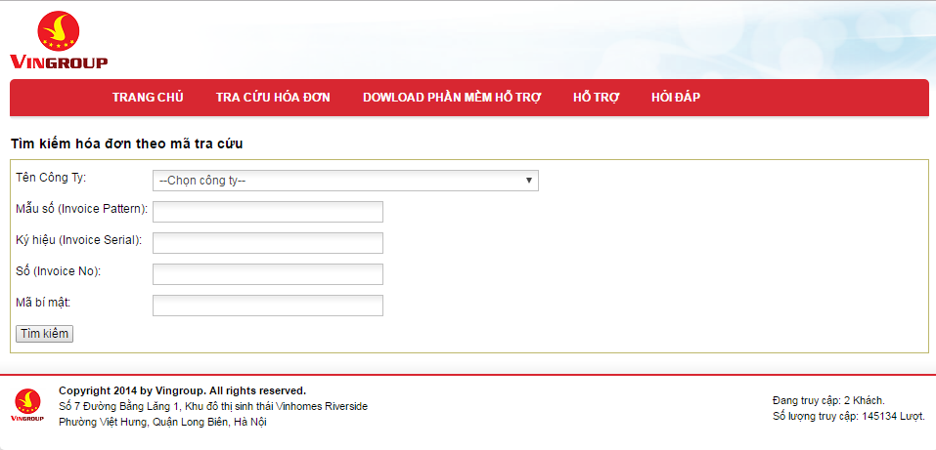Focus the Mẫu số (Invoice Pattern) field
Viewport: 936px width, 450px height.
(268, 212)
